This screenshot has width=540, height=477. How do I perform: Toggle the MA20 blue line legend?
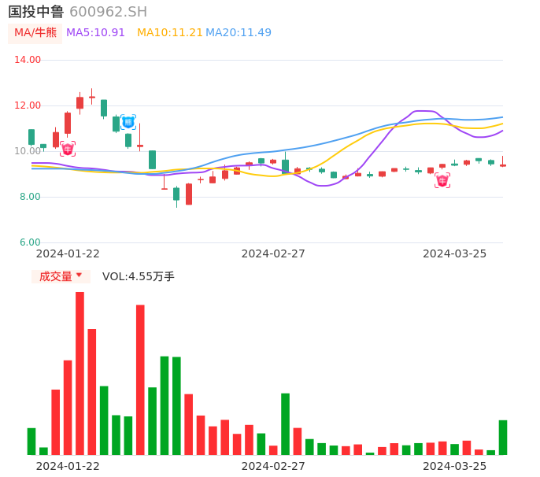(239, 33)
